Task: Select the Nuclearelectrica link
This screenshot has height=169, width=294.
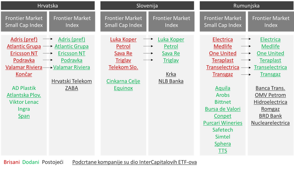Action: coord(270,123)
